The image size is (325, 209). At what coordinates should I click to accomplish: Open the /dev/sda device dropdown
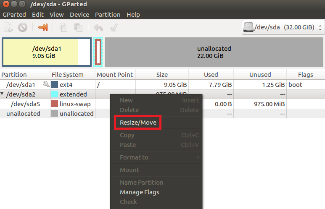(x=283, y=27)
